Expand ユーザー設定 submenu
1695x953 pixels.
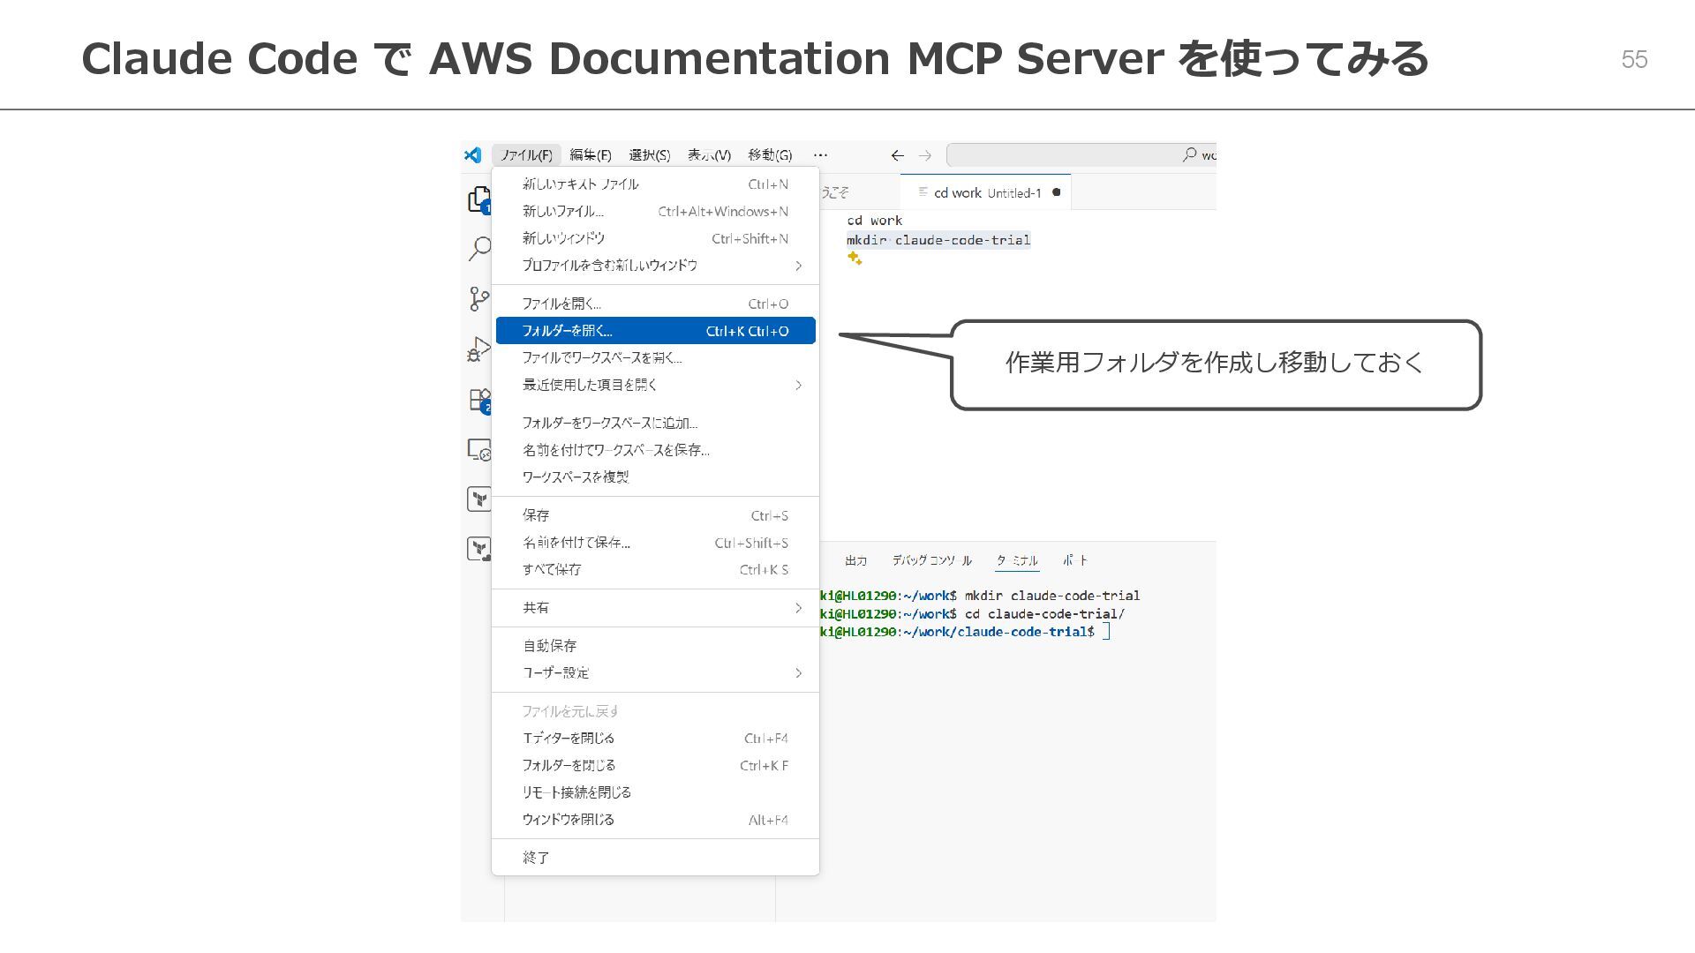click(x=655, y=673)
